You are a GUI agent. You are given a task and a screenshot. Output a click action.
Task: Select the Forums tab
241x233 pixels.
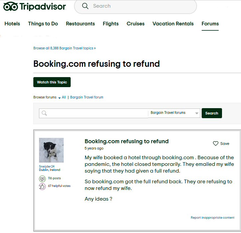(x=210, y=24)
